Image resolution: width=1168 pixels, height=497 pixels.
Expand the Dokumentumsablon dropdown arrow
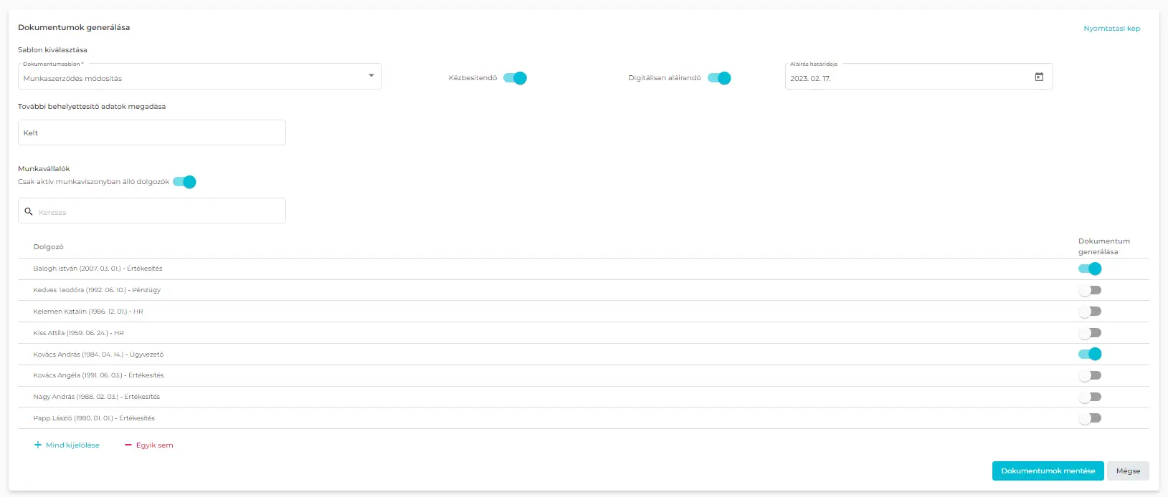point(371,76)
